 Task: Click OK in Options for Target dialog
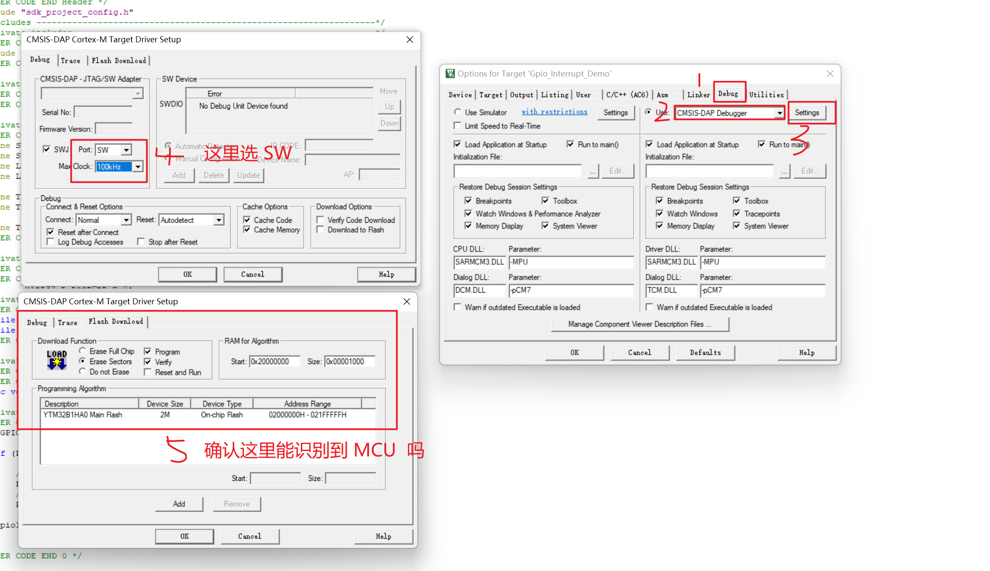pyautogui.click(x=574, y=353)
